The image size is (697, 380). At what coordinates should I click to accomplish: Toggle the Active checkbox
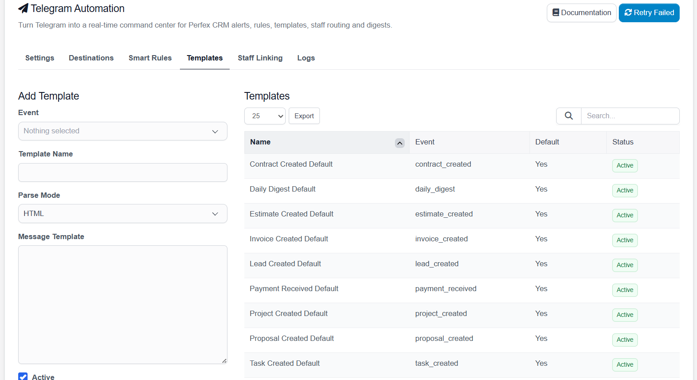click(23, 377)
